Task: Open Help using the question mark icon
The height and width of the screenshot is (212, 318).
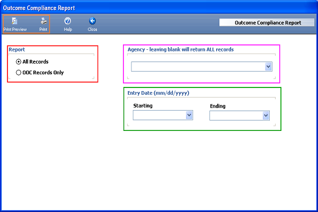Action: (x=68, y=21)
